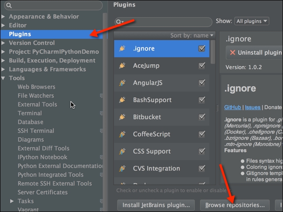Open Server Certificates settings

[x=43, y=192]
